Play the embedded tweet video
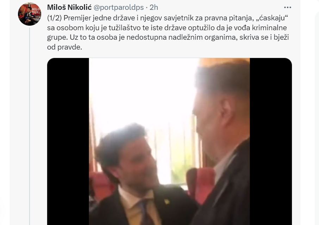 coord(169,142)
